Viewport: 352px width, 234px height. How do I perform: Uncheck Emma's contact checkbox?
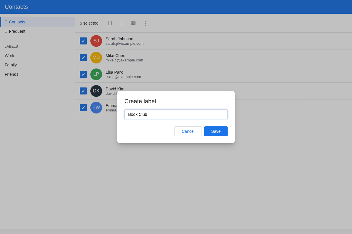[x=83, y=108]
